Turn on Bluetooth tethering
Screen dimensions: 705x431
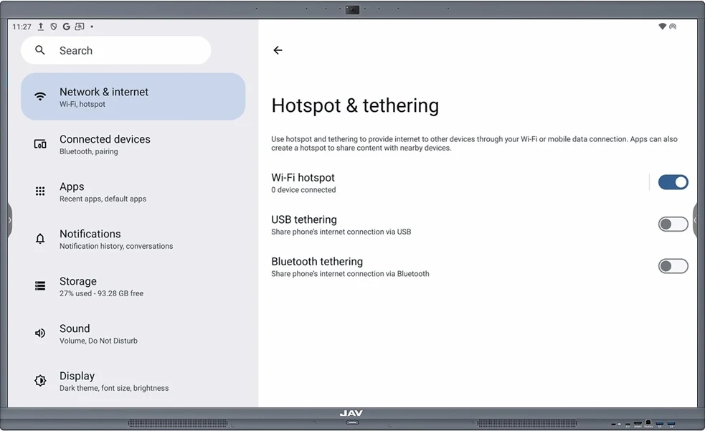click(673, 266)
